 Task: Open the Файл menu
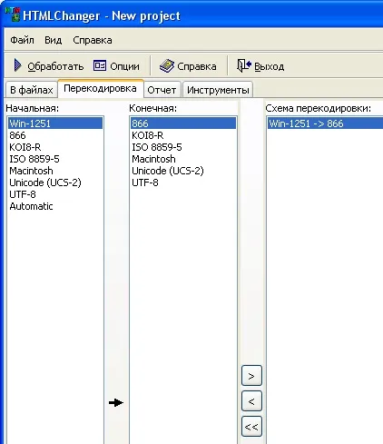click(22, 40)
